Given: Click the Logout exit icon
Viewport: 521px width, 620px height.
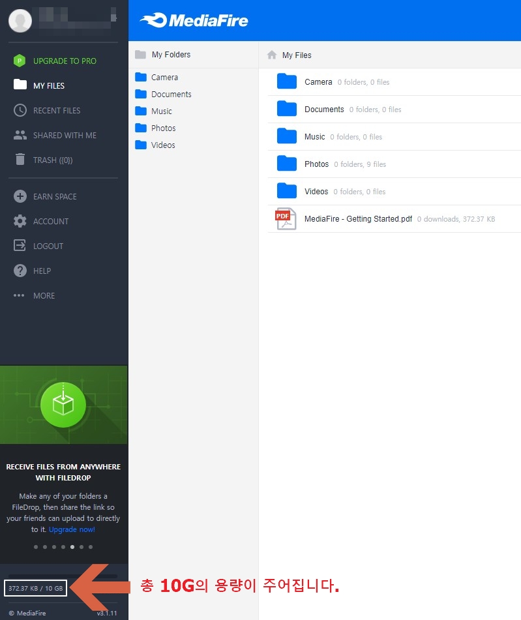Looking at the screenshot, I should coord(20,246).
